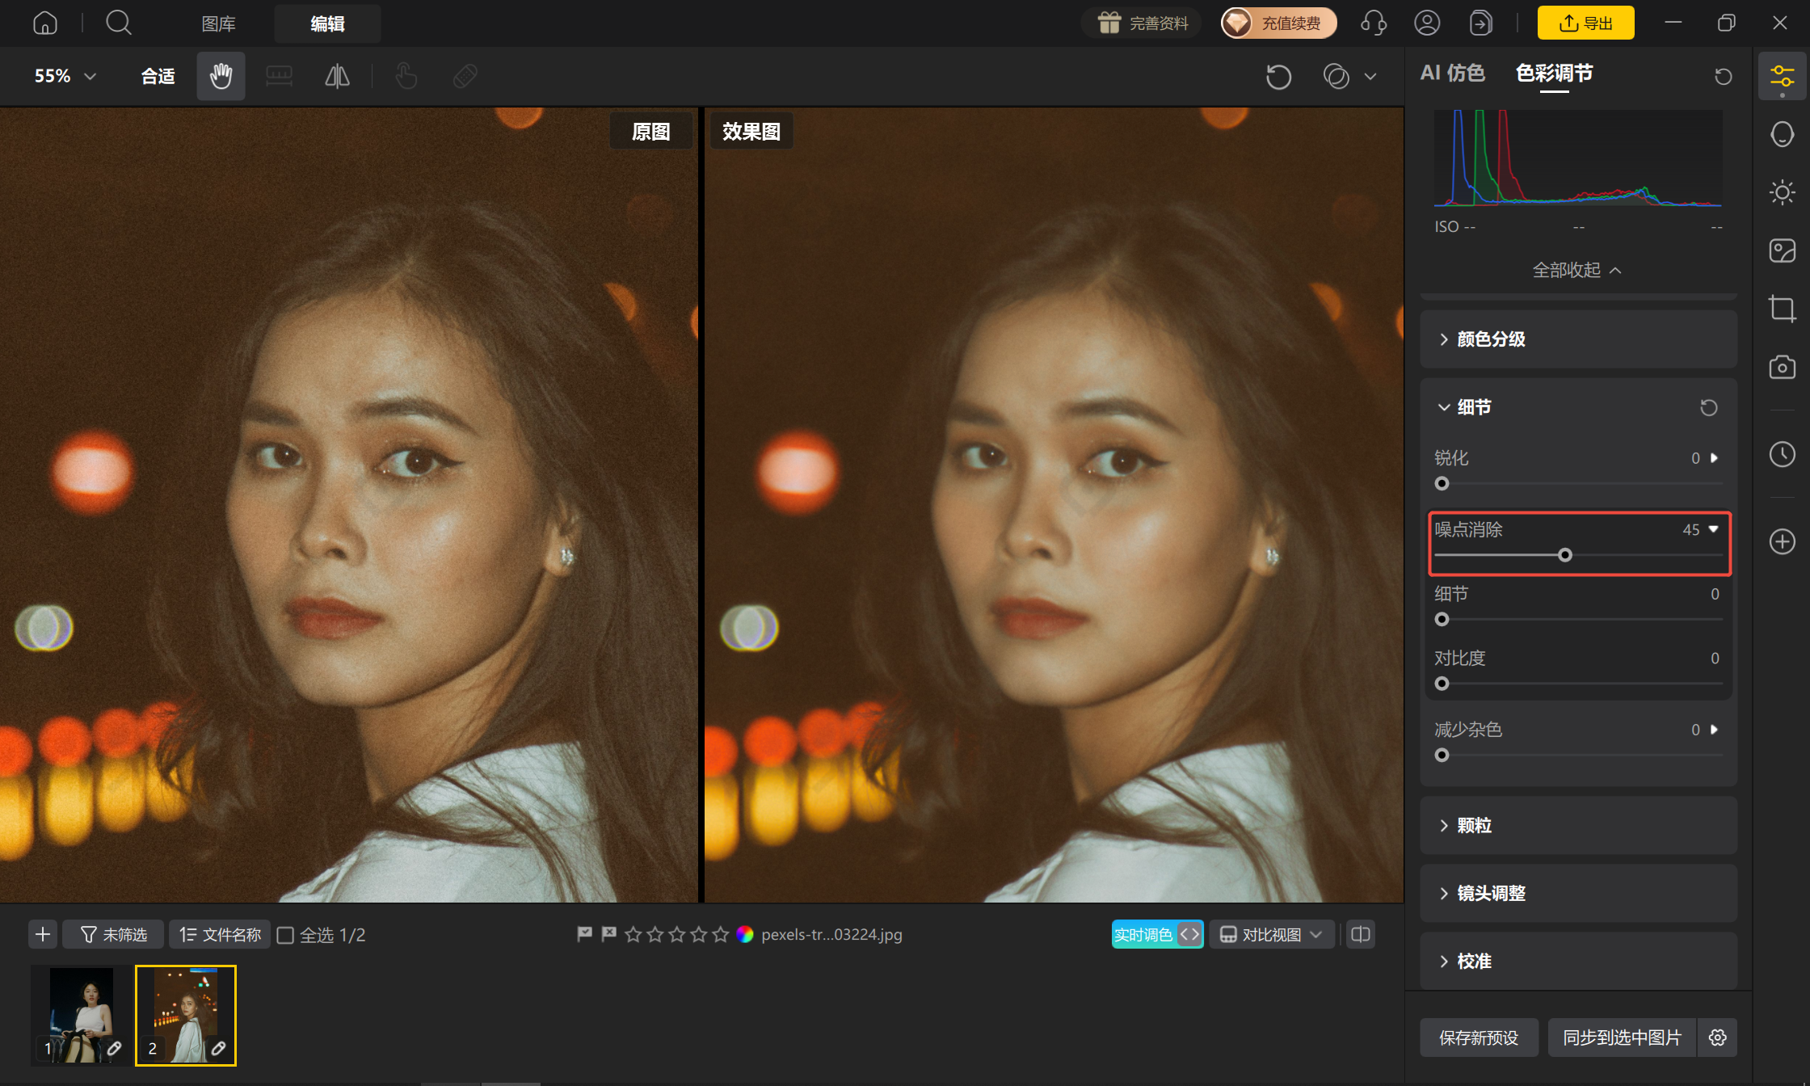Image resolution: width=1810 pixels, height=1086 pixels.
Task: Click the undo rotate icon in toolbar
Action: (1278, 77)
